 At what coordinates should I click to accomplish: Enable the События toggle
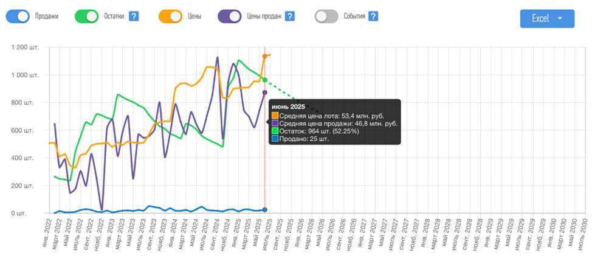(326, 16)
